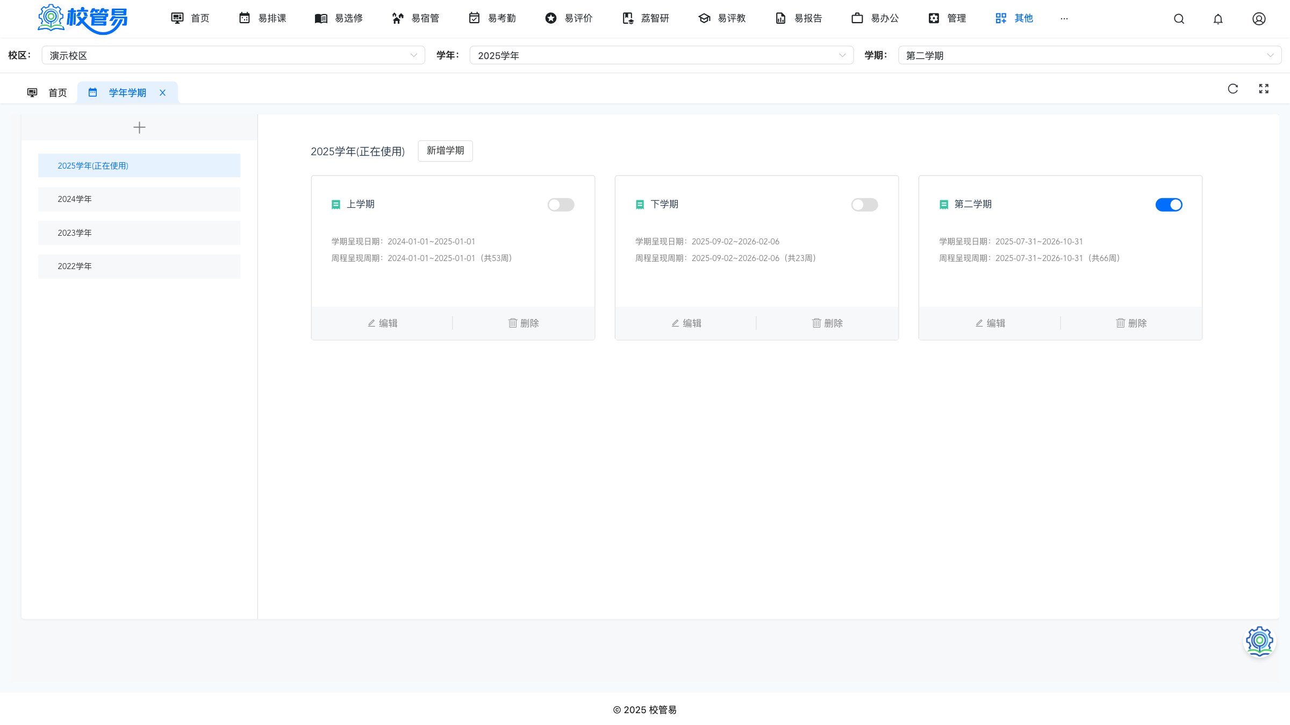Open the notifications bell
Viewport: 1290px width, 725px height.
click(1218, 19)
